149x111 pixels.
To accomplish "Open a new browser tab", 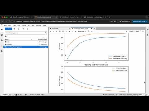I will point(109,17).
